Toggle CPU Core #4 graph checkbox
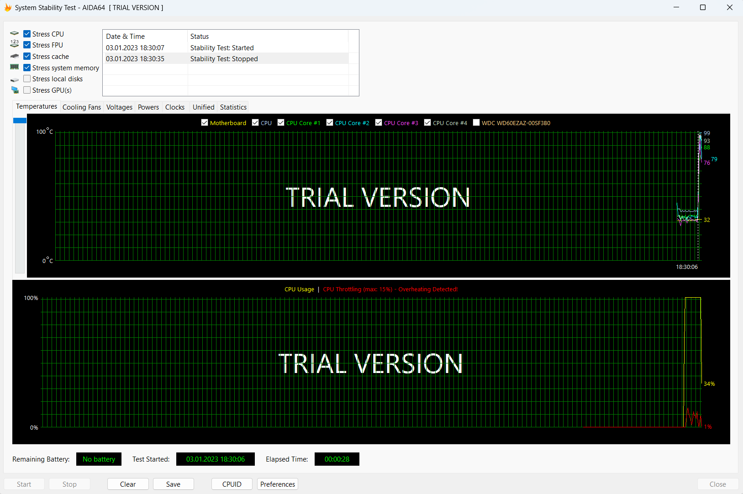Image resolution: width=743 pixels, height=494 pixels. coord(427,122)
